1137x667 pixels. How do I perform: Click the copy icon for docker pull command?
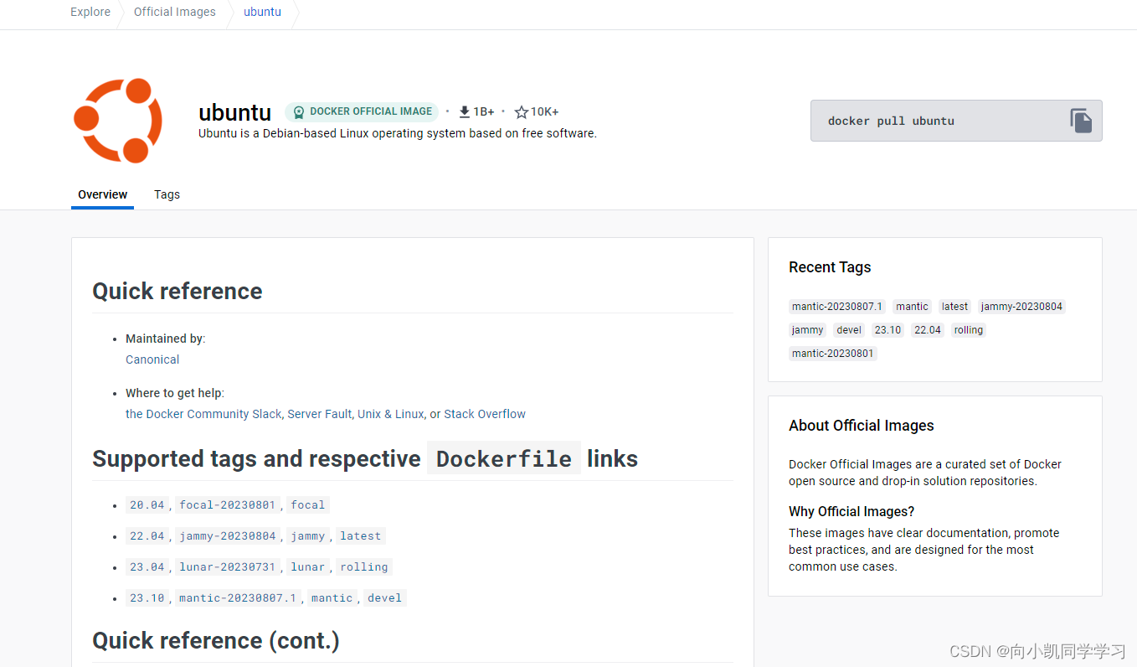[1081, 120]
